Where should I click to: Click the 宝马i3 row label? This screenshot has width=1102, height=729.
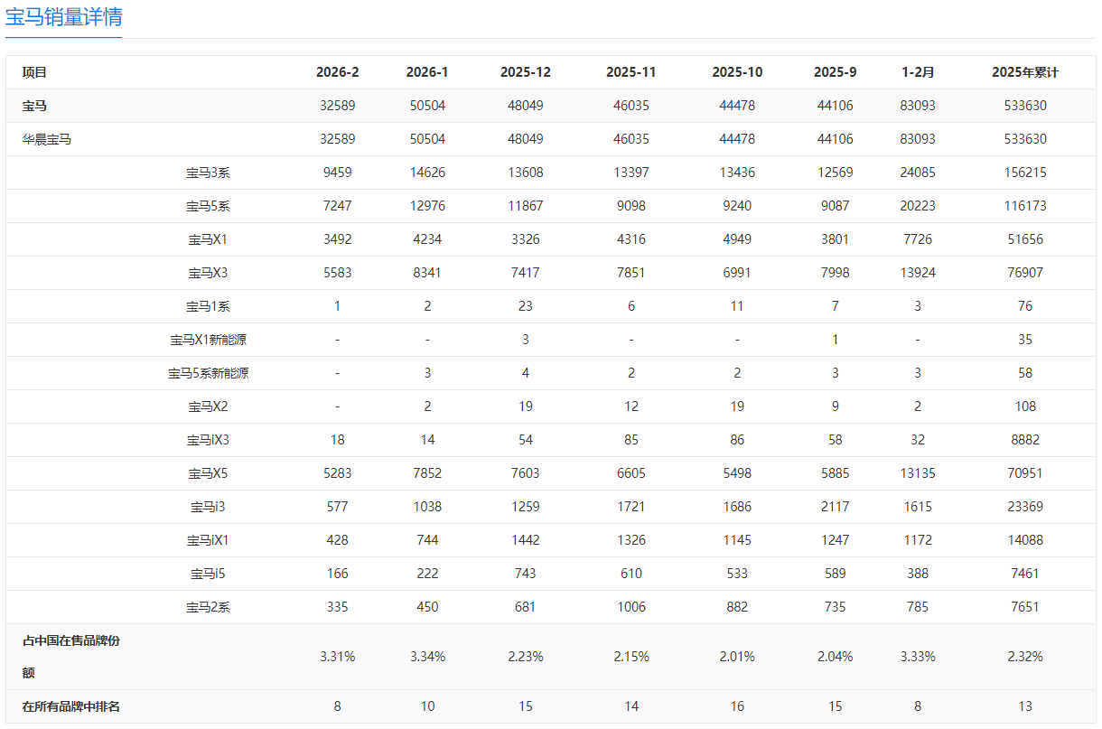(208, 507)
